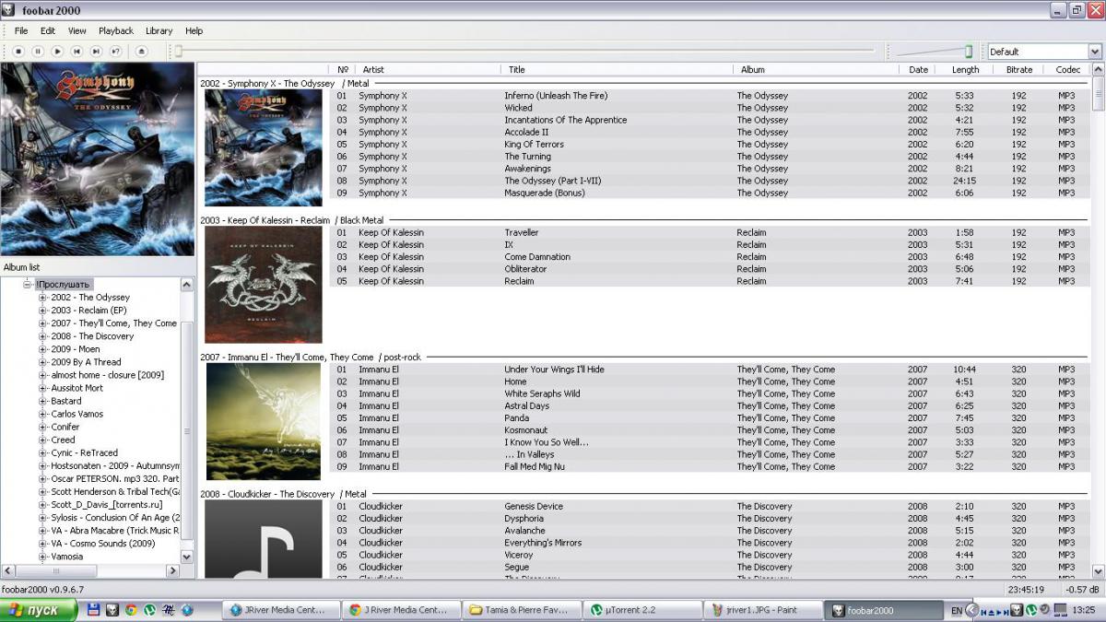This screenshot has width=1106, height=622.
Task: Expand the Cynic - ReTraced node
Action: (42, 452)
